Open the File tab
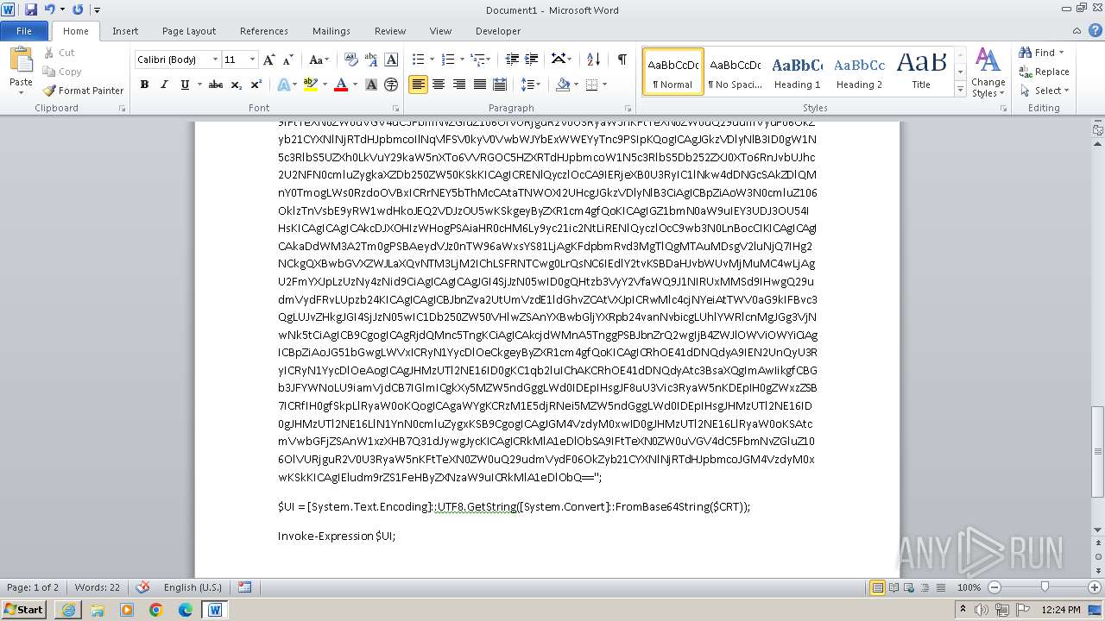 pyautogui.click(x=24, y=31)
